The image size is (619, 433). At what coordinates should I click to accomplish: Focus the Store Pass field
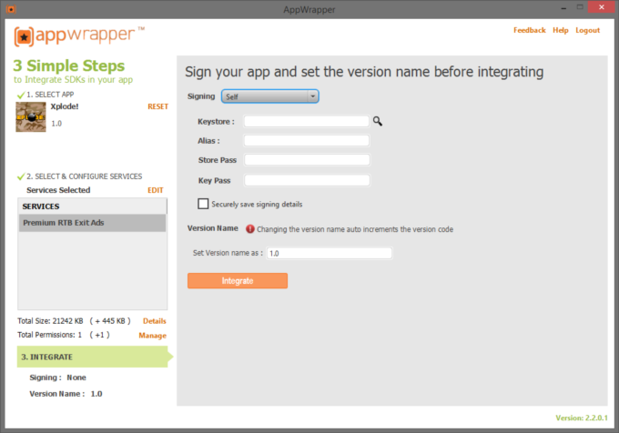(307, 160)
